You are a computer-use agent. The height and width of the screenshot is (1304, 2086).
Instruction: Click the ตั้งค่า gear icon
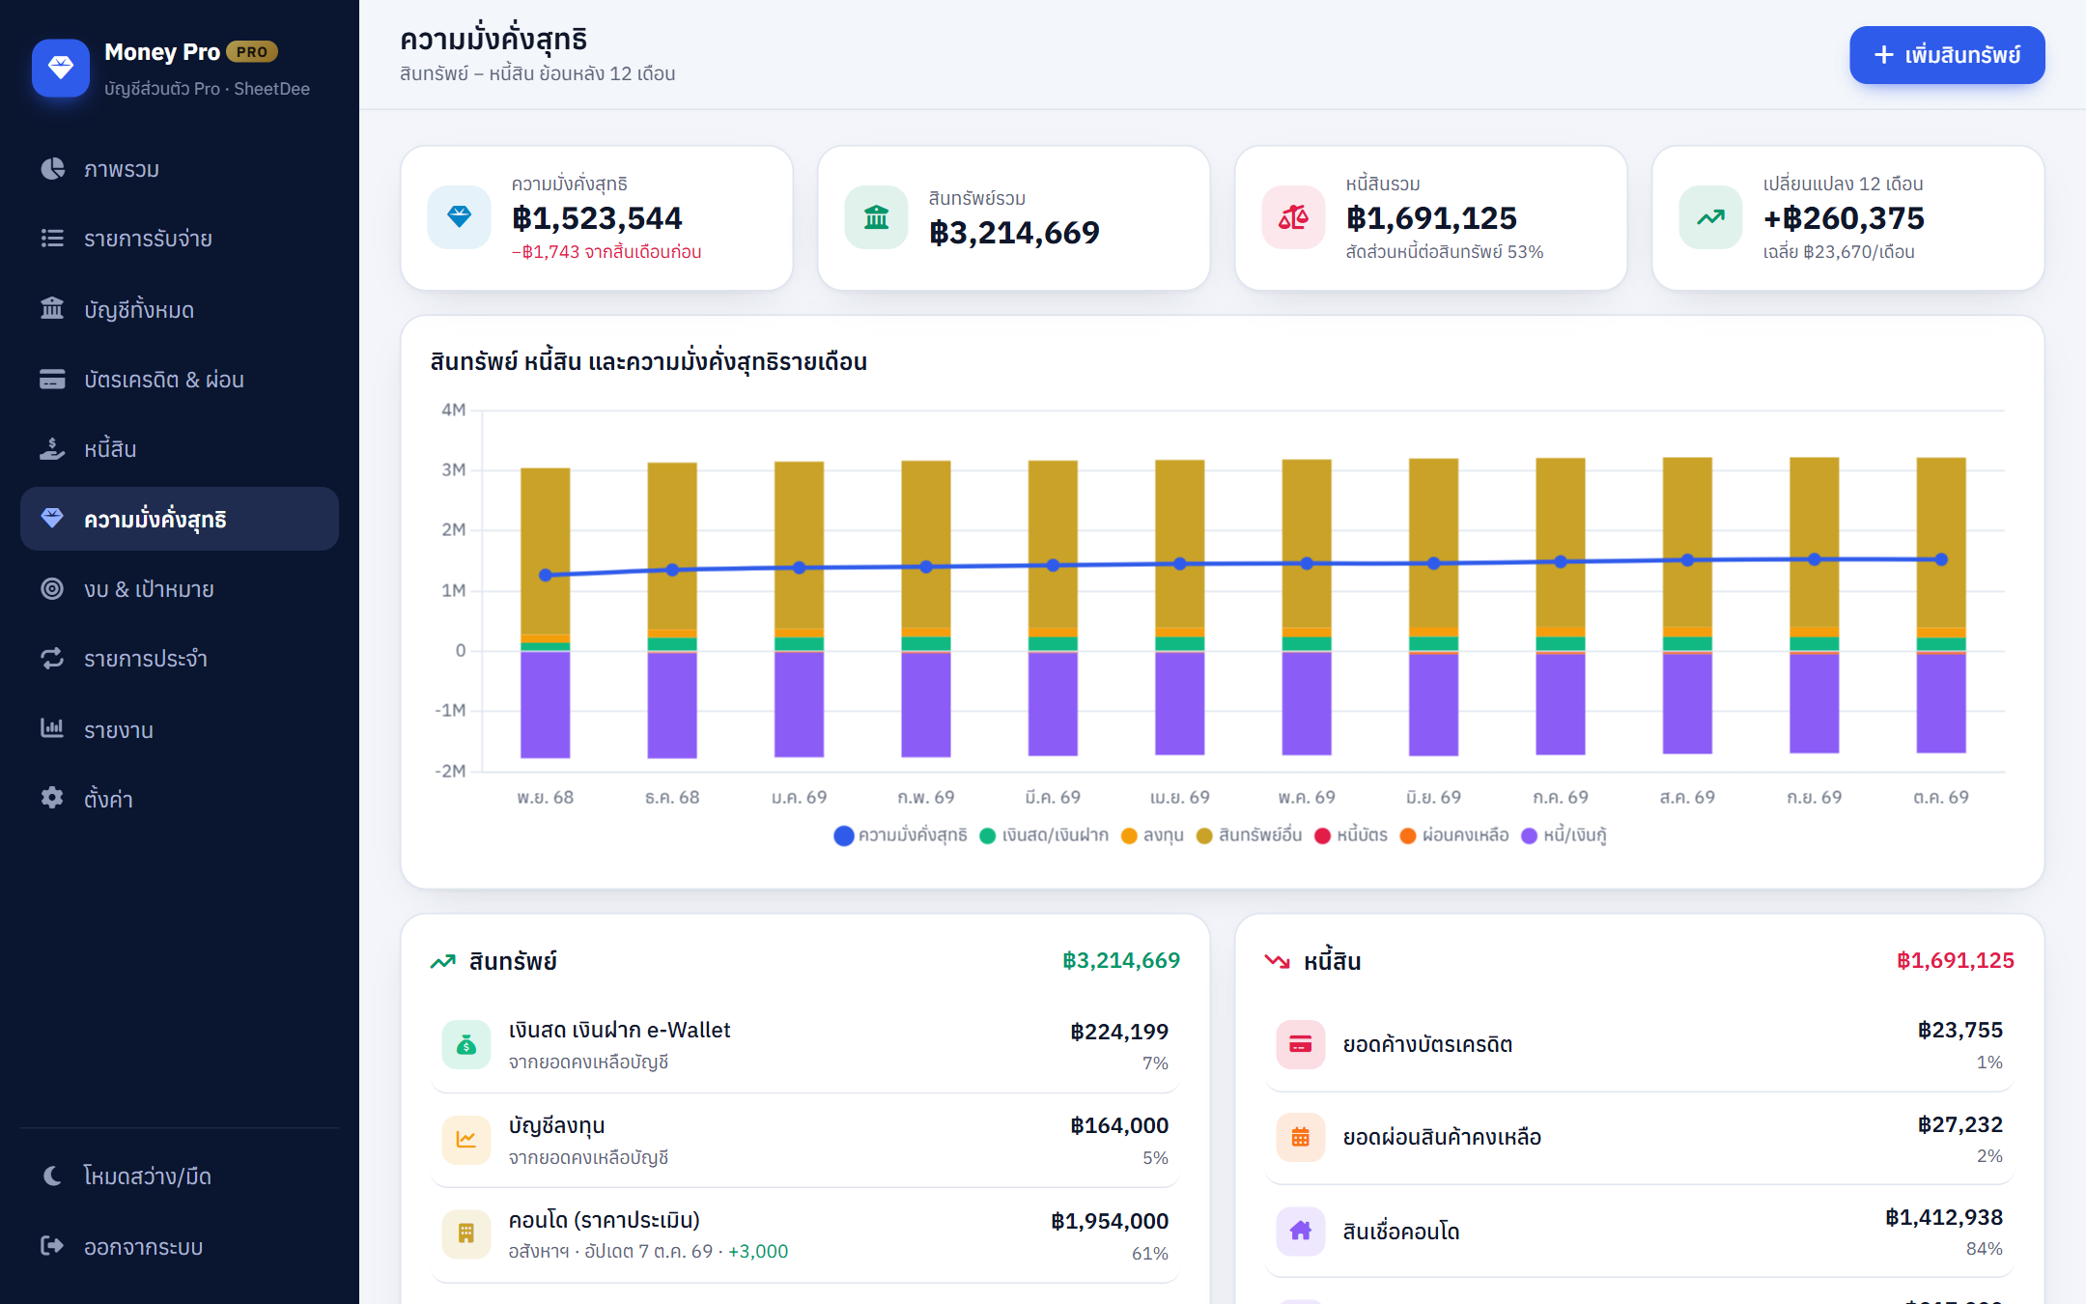point(52,799)
